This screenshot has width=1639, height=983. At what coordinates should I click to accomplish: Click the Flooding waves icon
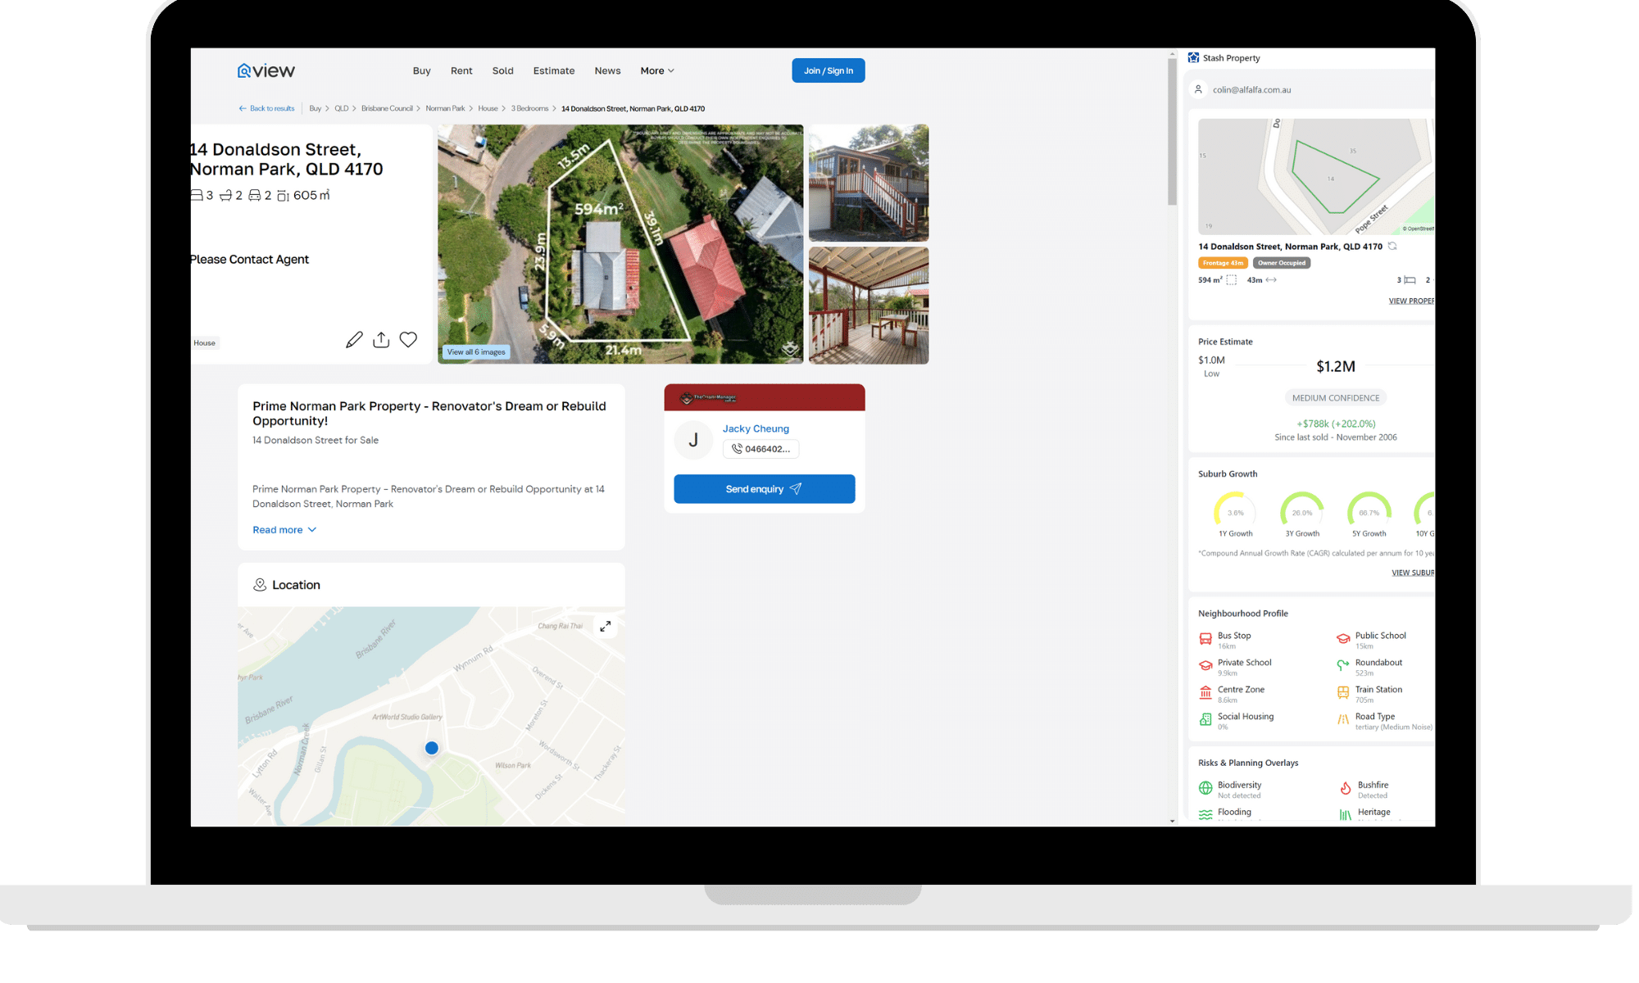(x=1205, y=814)
